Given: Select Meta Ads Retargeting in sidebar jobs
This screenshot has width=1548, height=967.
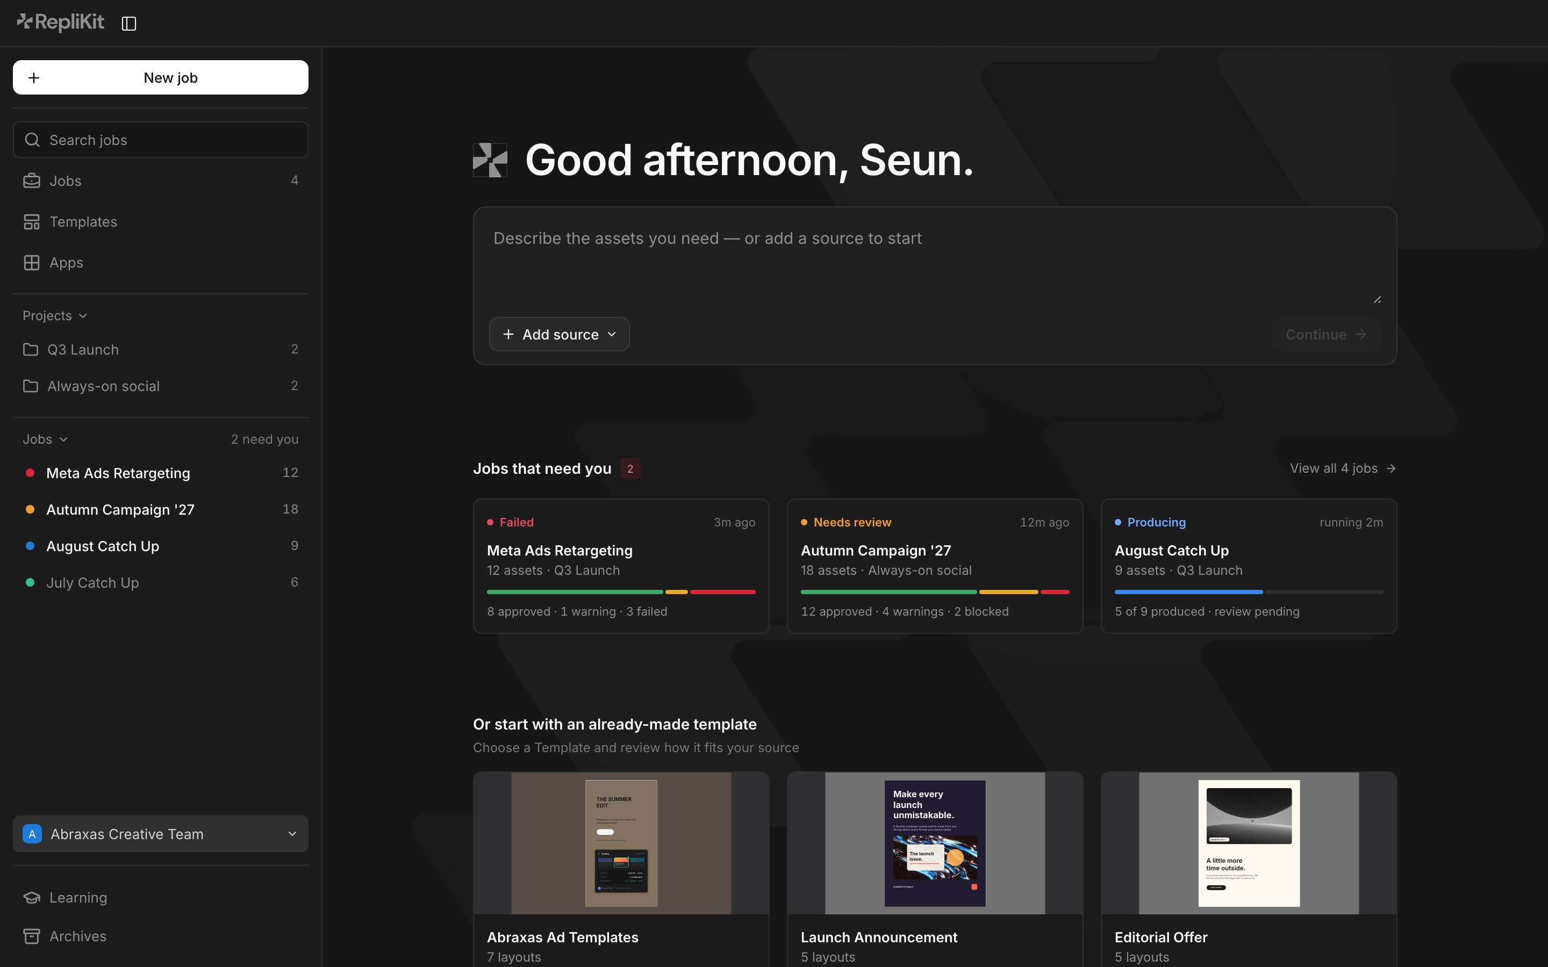Looking at the screenshot, I should tap(161, 473).
